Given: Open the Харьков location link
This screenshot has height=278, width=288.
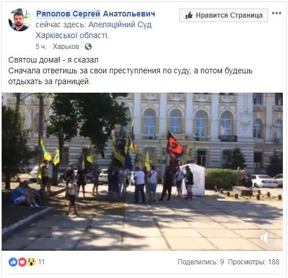Looking at the screenshot, I should (65, 47).
